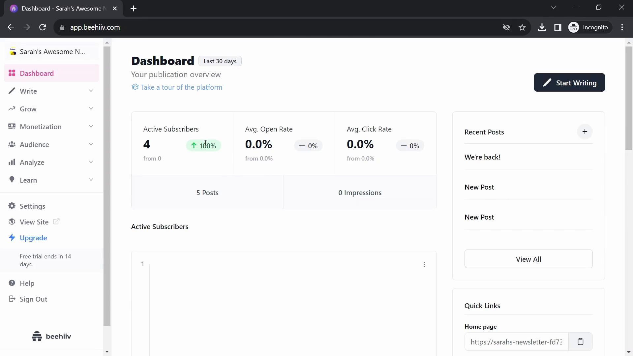Click the Monetization section icon

(12, 126)
